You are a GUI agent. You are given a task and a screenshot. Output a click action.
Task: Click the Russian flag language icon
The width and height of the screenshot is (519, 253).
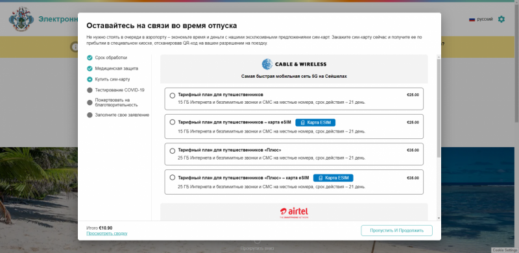click(x=472, y=19)
